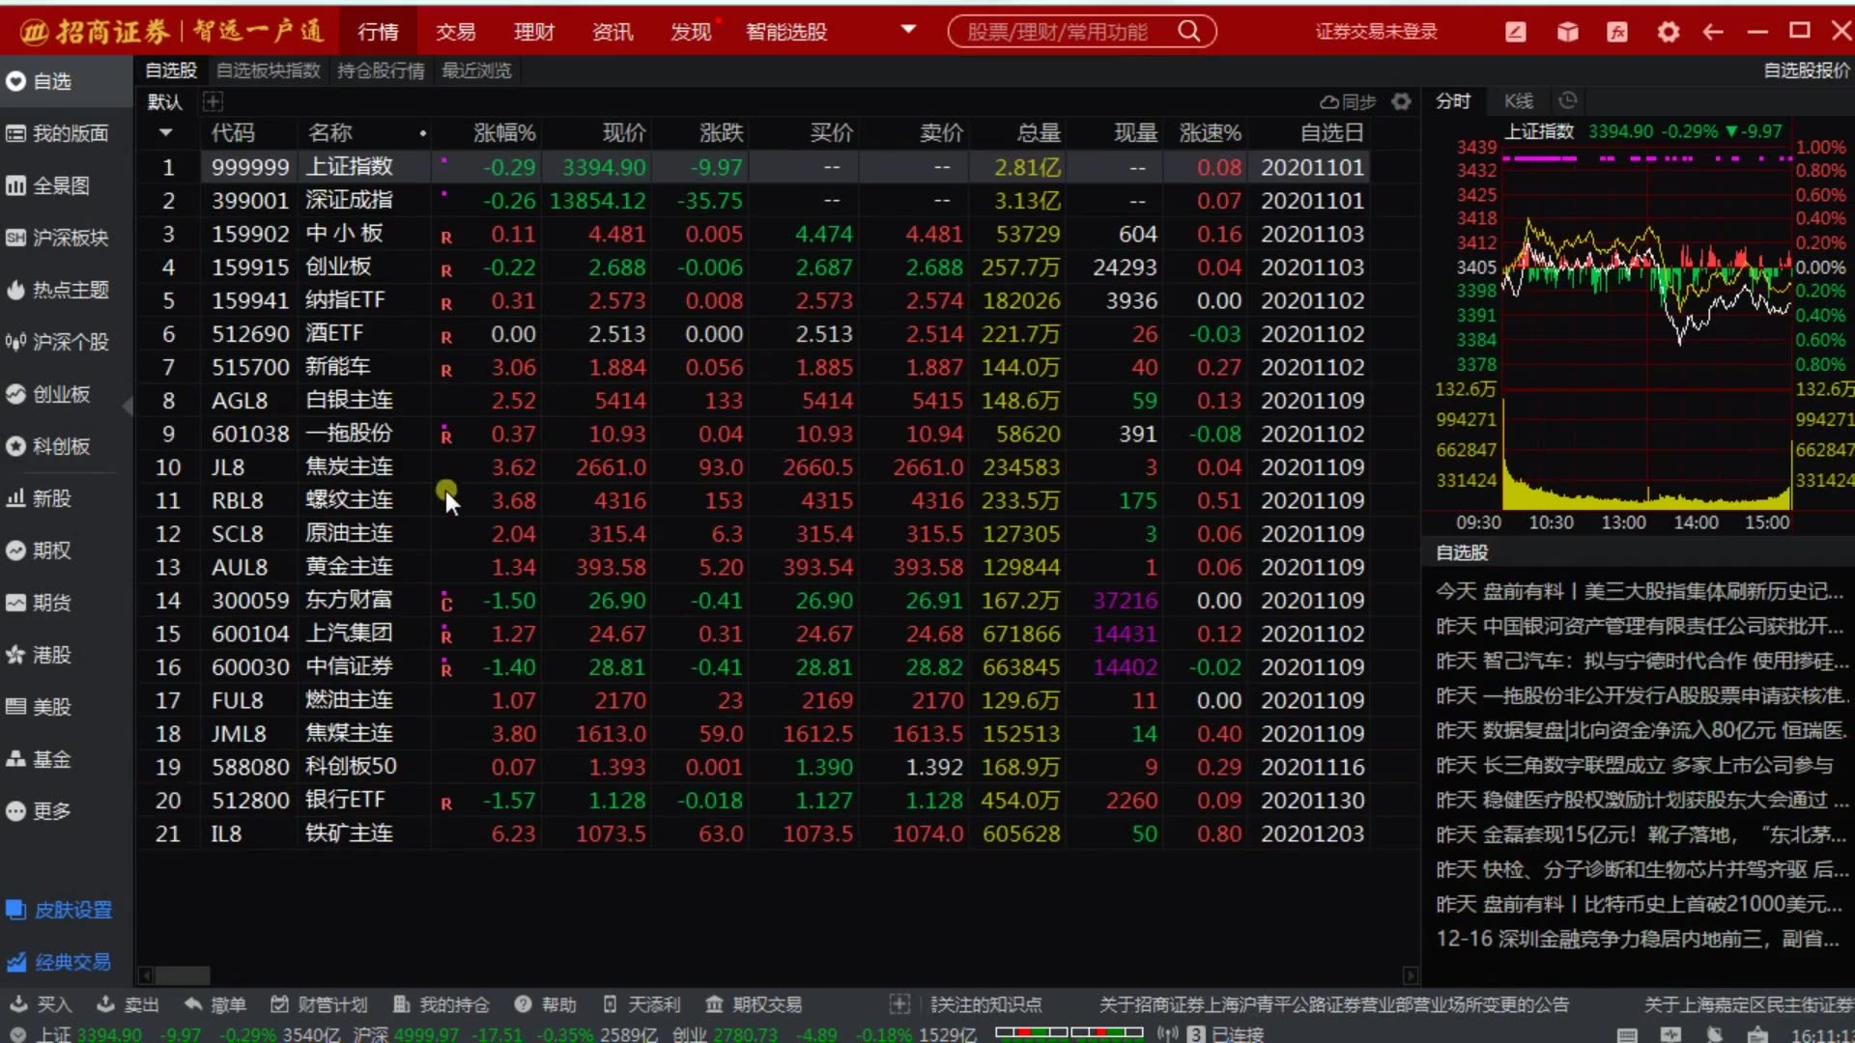Sort the table by 现价 column

point(624,133)
